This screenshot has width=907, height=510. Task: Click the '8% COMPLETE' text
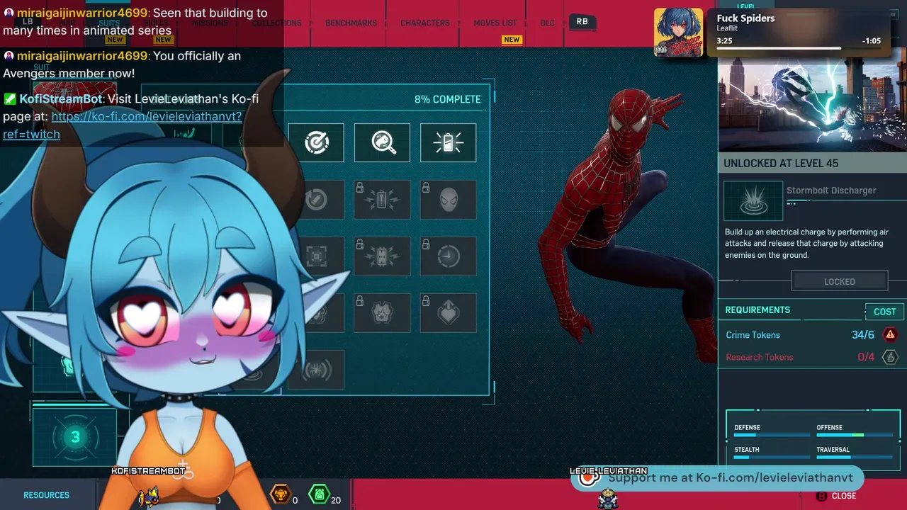[447, 99]
